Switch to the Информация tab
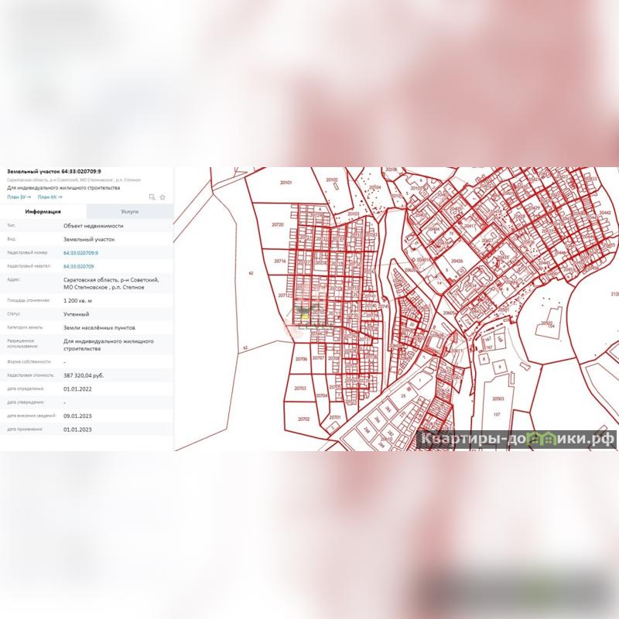Viewport: 619px width, 619px height. pos(43,211)
